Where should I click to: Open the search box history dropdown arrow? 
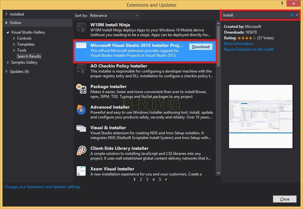pyautogui.click(x=298, y=15)
